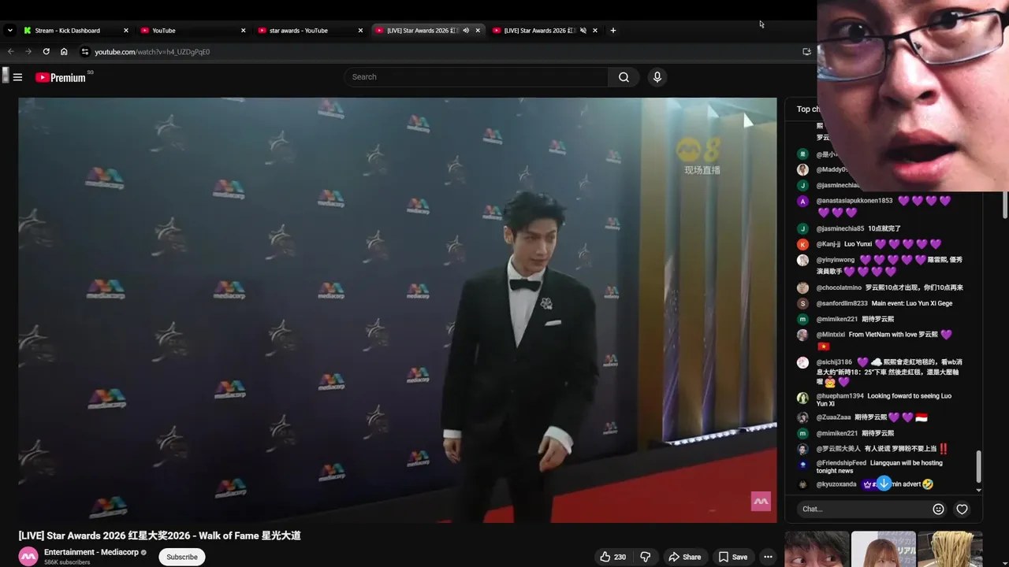Go back to the previous page
Viewport: 1009px width, 567px height.
11,52
